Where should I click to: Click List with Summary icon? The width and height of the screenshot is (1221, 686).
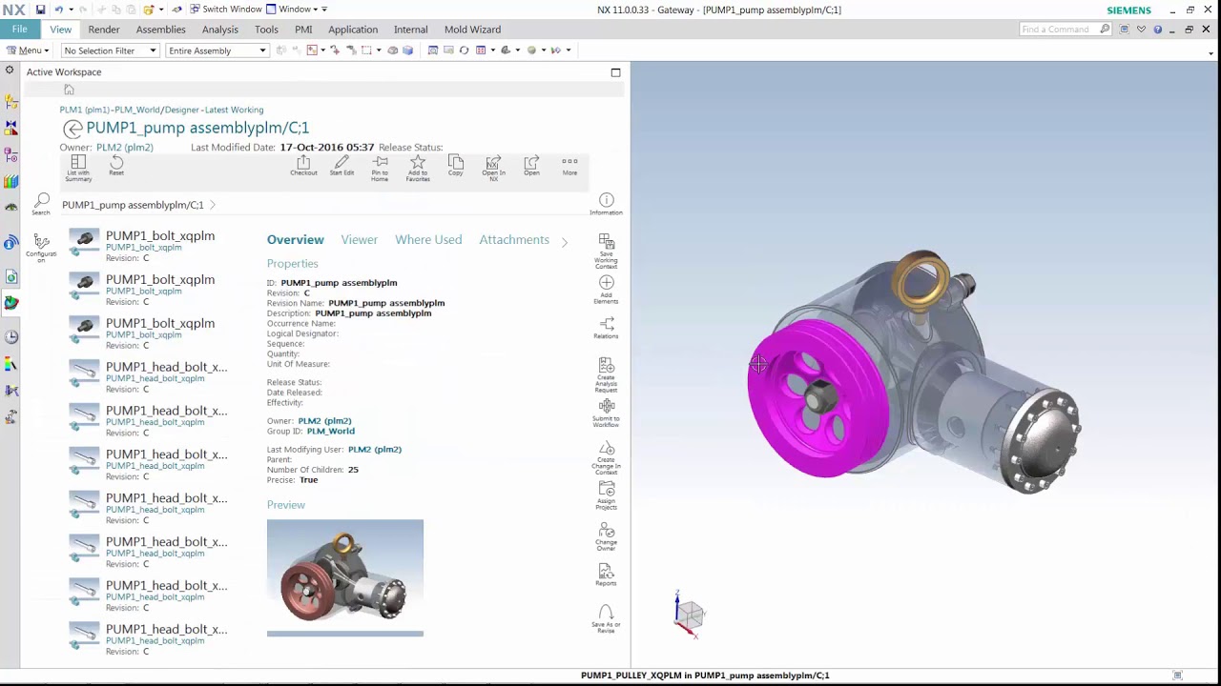[78, 168]
